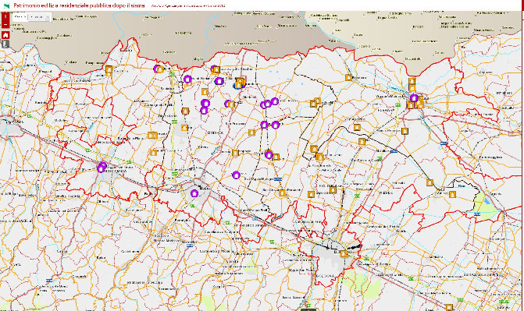The width and height of the screenshot is (524, 311).
Task: Open the basemap dropdown next to the zoom buttons
Action: (39, 17)
